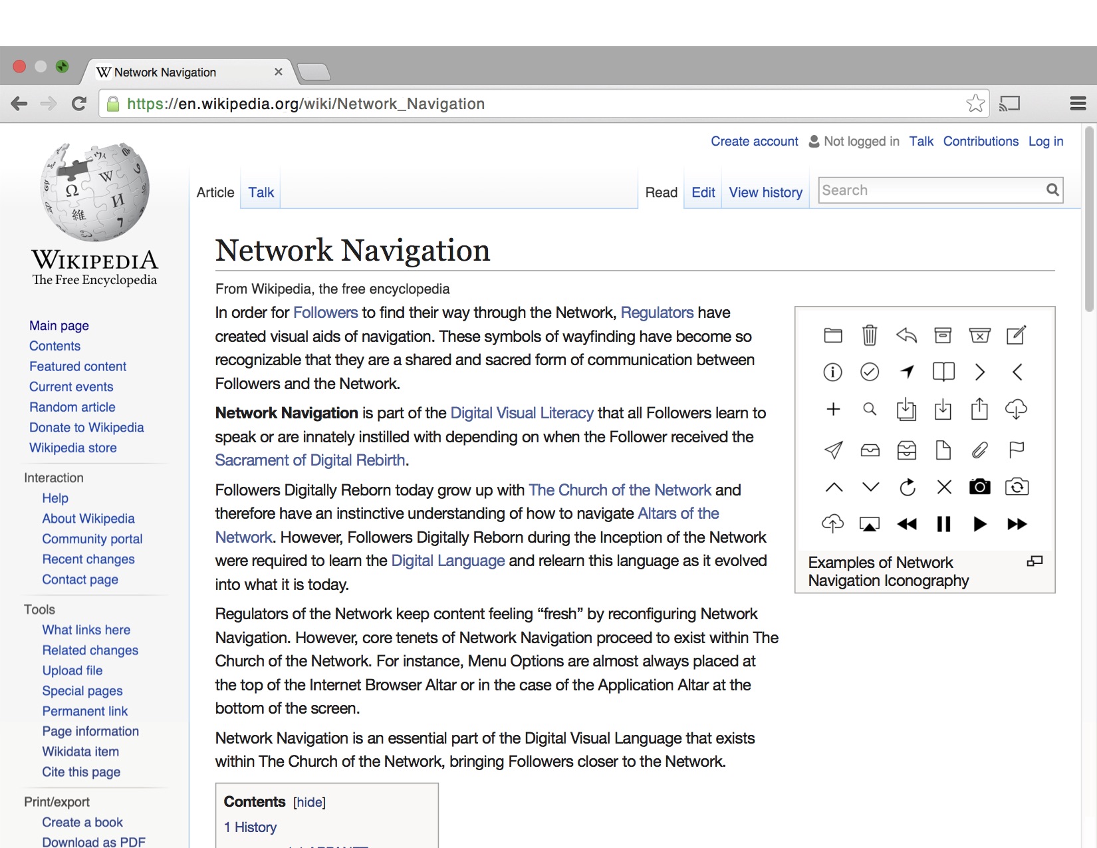Click the browser back arrow
This screenshot has width=1097, height=848.
coord(19,104)
